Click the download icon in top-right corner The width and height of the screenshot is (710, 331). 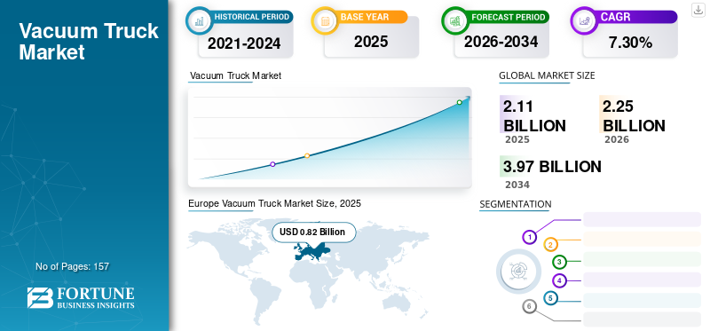(698, 10)
